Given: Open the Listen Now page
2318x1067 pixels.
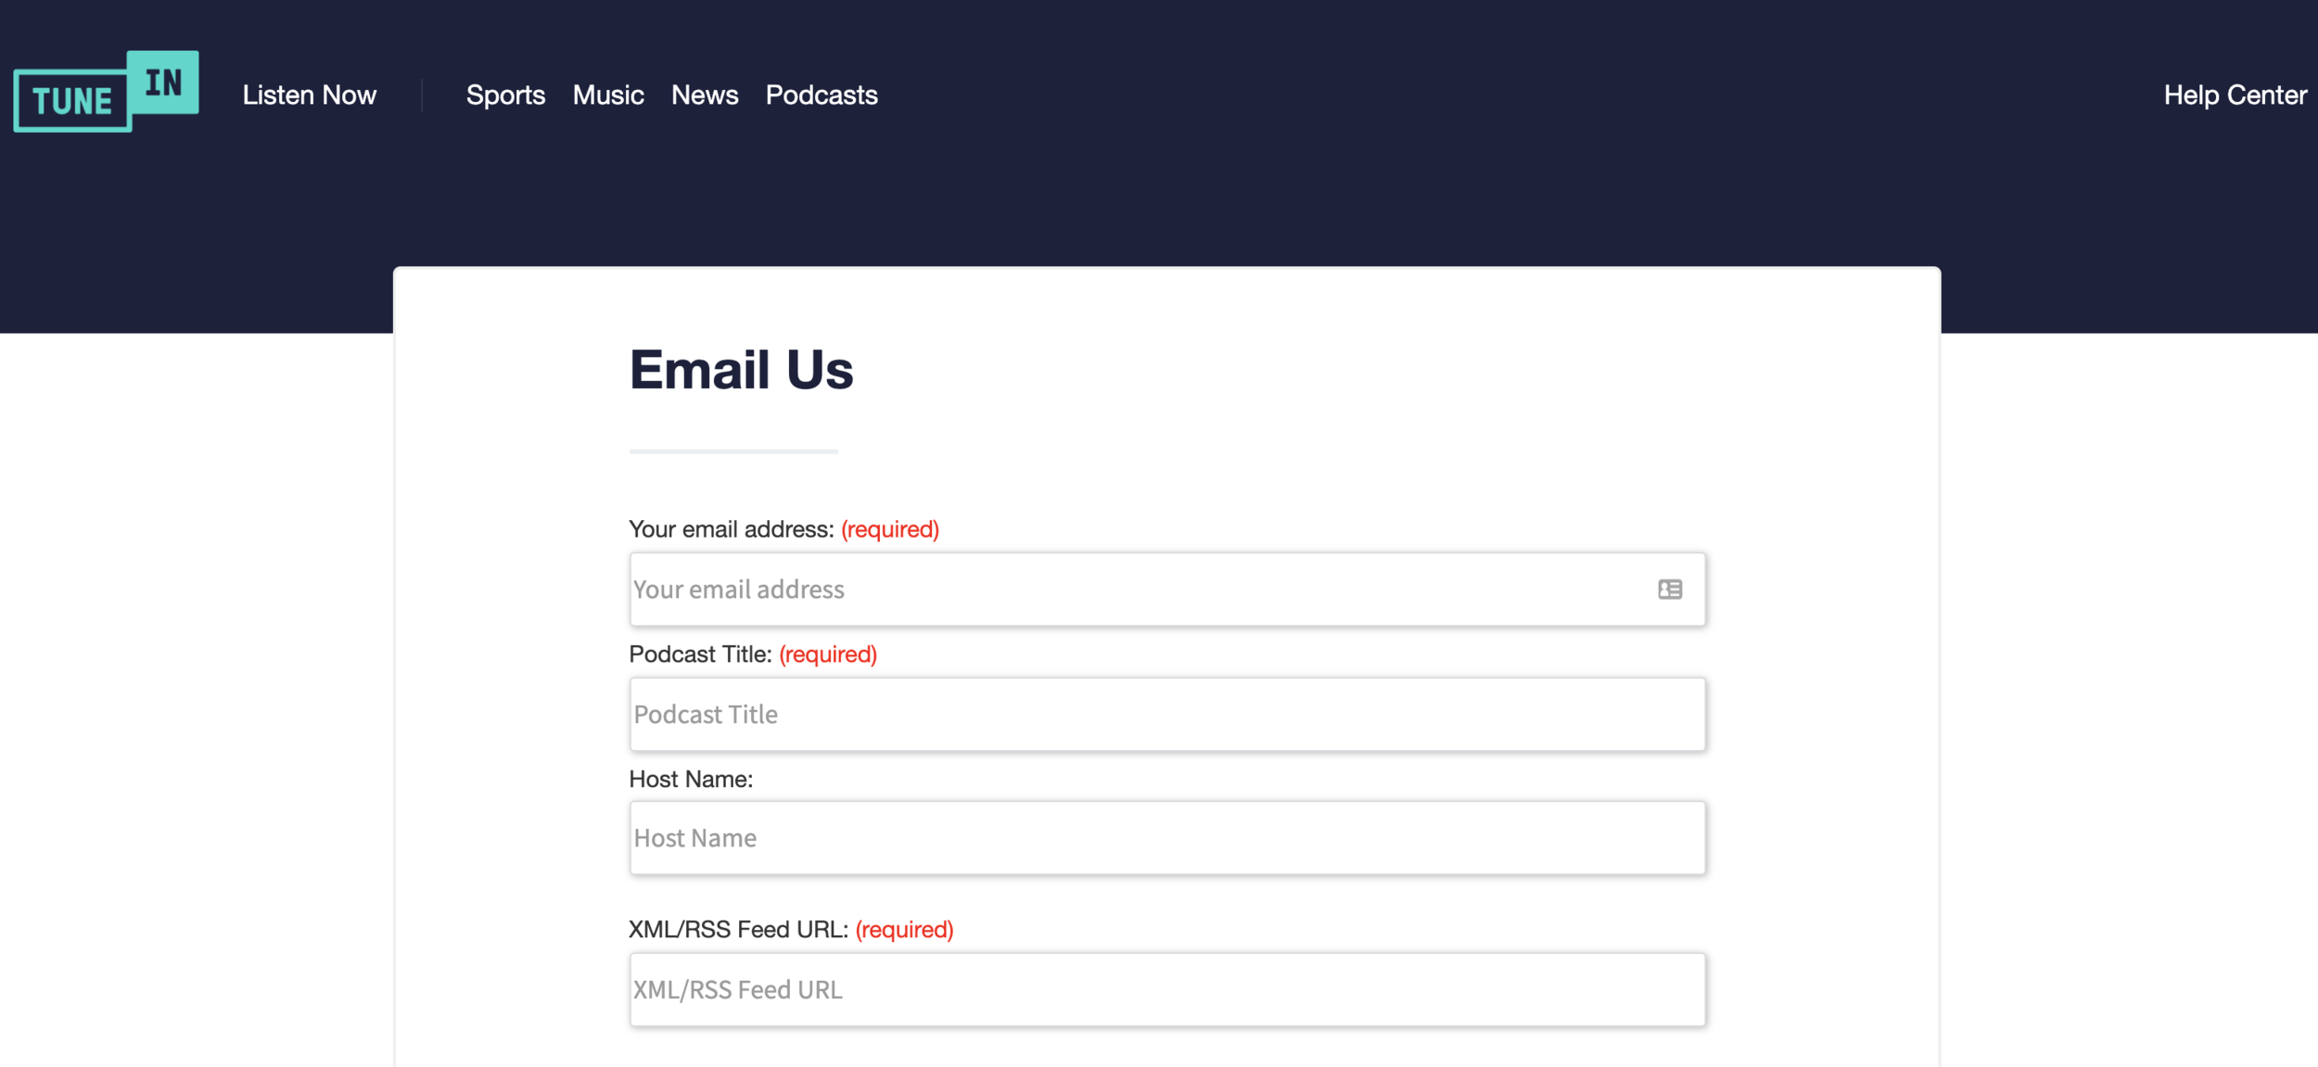Looking at the screenshot, I should click(309, 95).
